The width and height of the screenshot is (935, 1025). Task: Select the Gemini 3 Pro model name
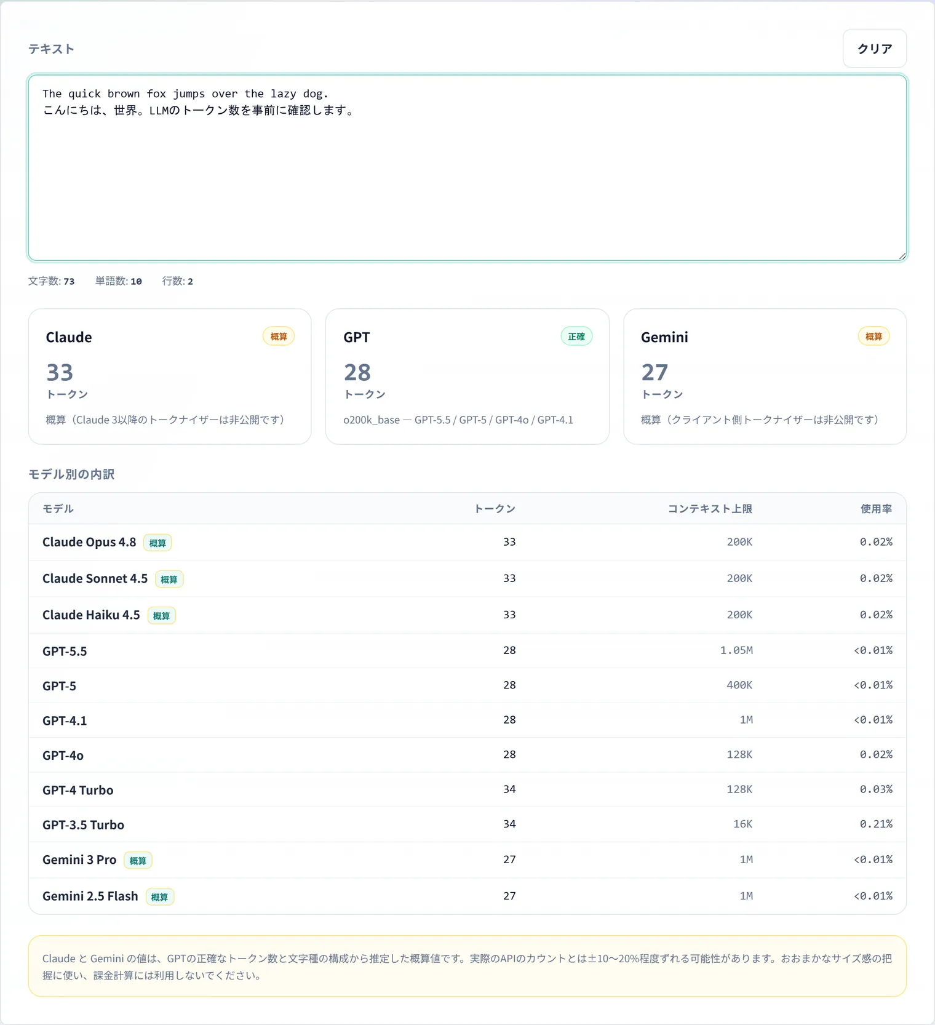[79, 860]
